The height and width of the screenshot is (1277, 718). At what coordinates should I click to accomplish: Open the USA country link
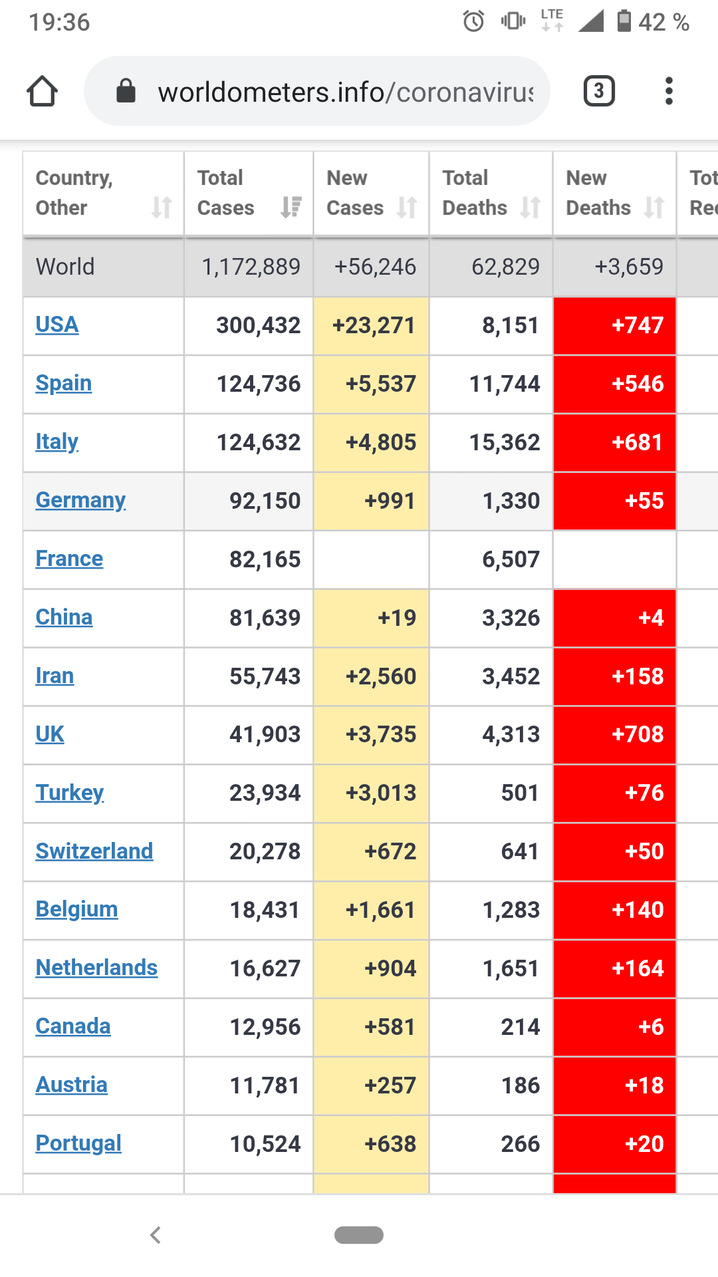pos(57,325)
